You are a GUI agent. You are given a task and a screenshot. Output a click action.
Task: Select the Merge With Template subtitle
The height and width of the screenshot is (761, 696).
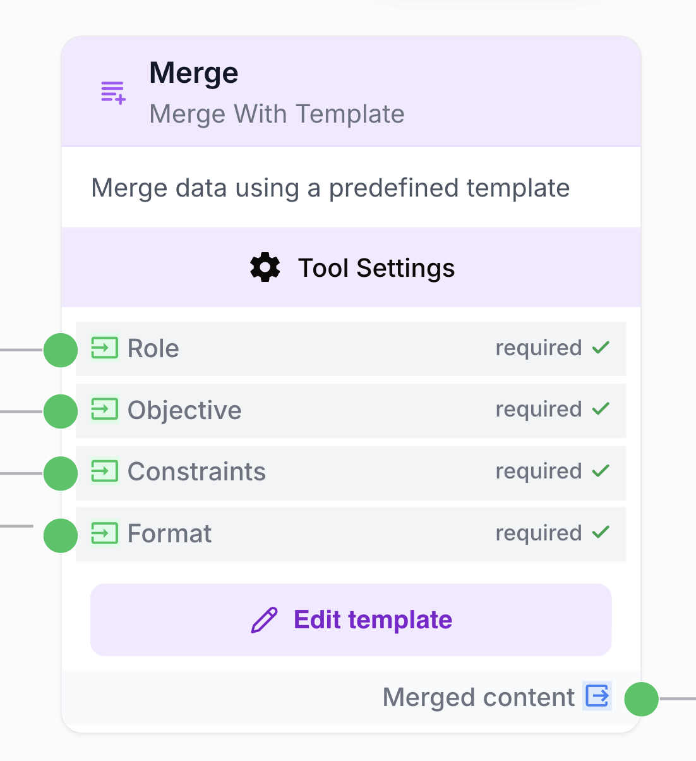(277, 114)
